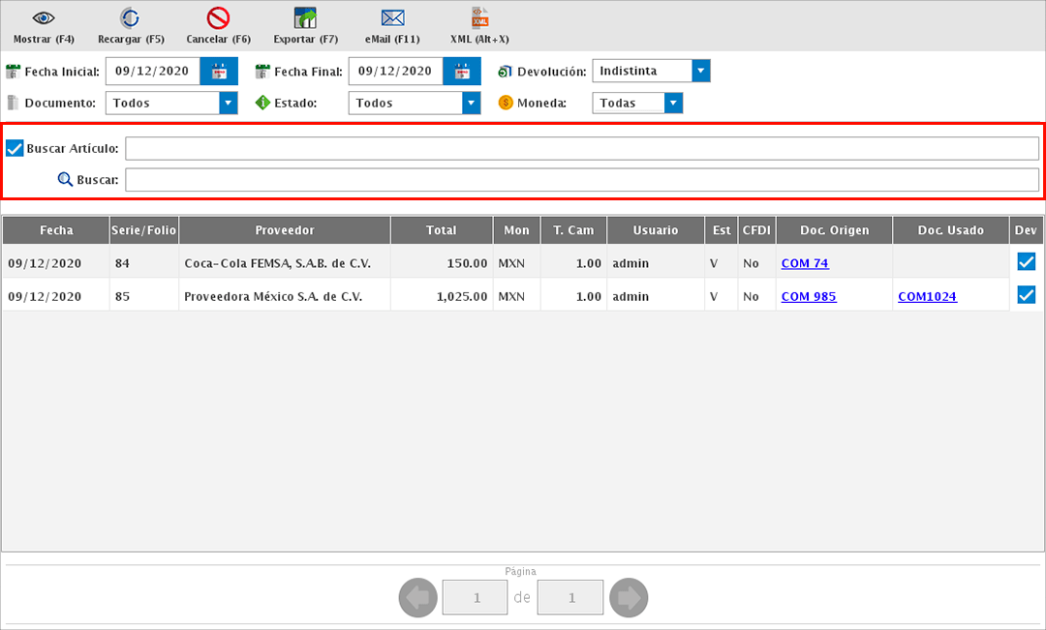Click the Cancelar (F6) icon
The image size is (1046, 630).
[x=218, y=18]
